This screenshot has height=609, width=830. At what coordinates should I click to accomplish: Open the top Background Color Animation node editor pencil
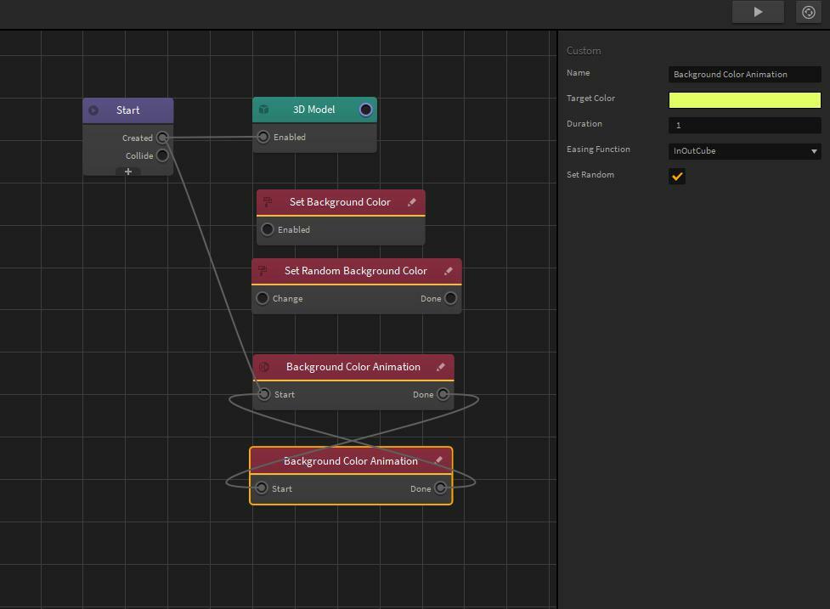(441, 367)
